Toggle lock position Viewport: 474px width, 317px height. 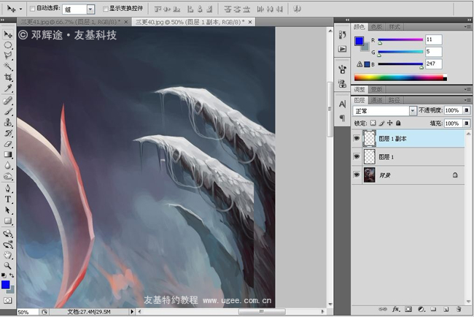coord(390,123)
